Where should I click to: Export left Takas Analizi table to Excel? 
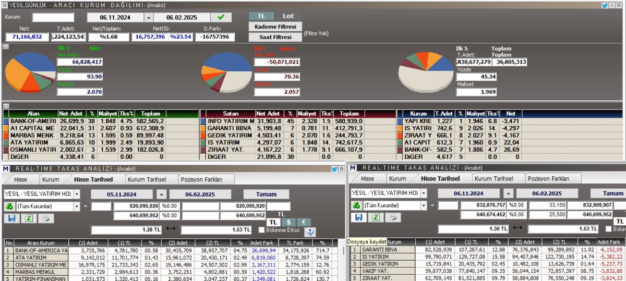click(x=29, y=218)
